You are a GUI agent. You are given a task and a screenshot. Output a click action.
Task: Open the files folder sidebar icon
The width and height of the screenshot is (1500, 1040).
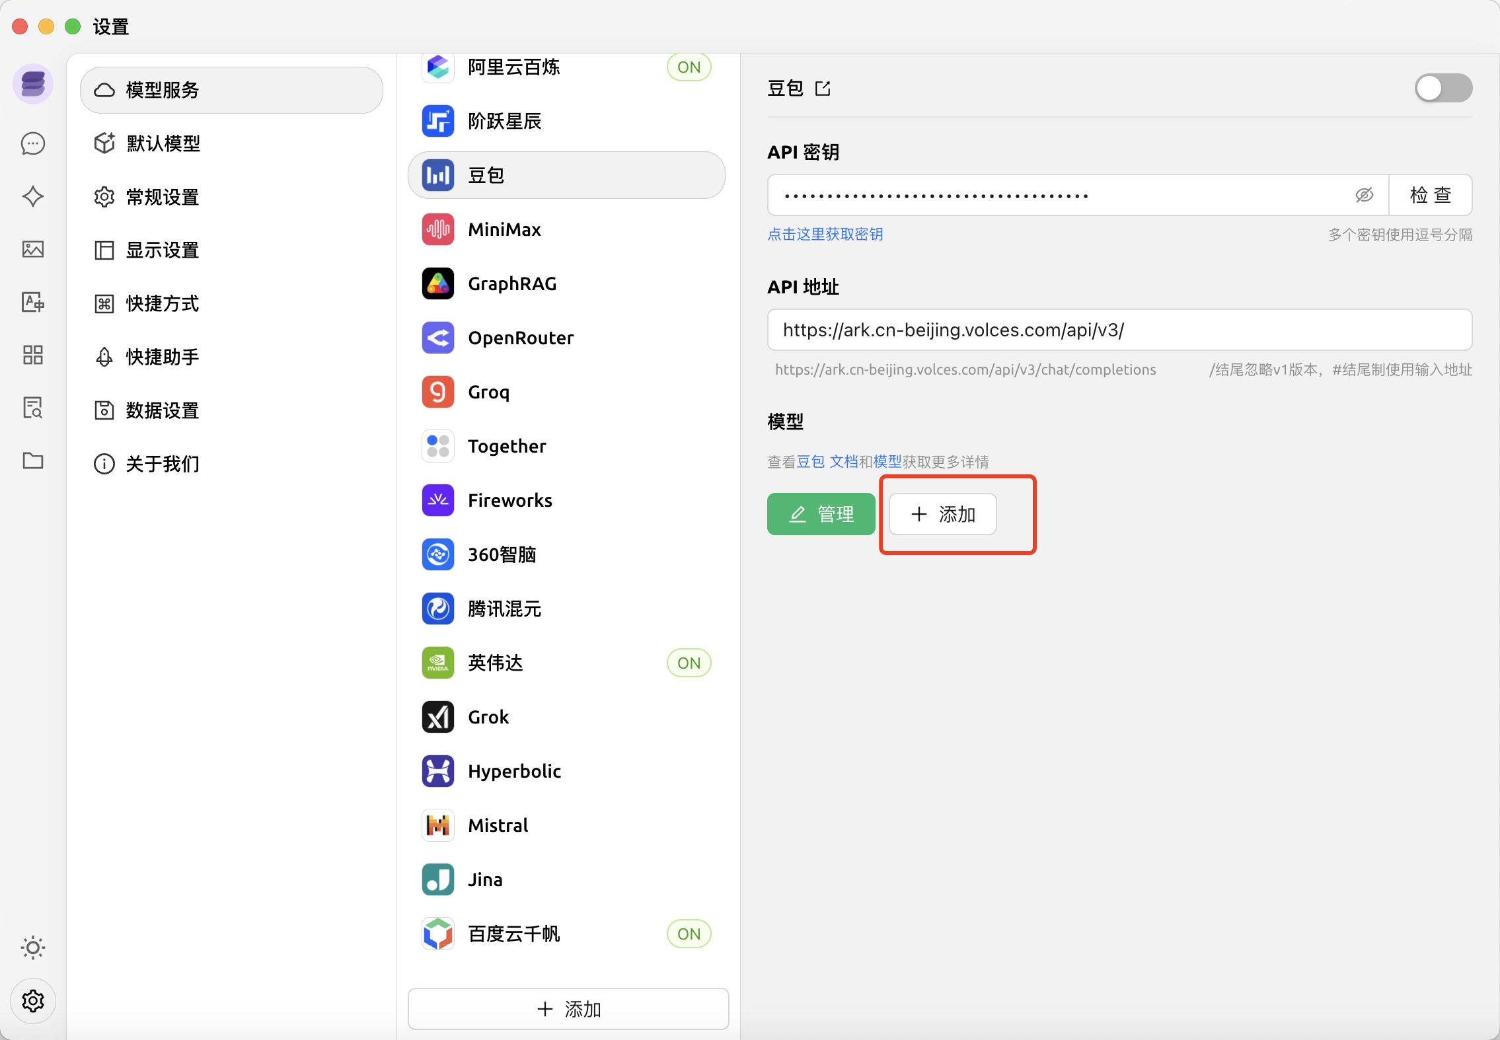pos(33,461)
